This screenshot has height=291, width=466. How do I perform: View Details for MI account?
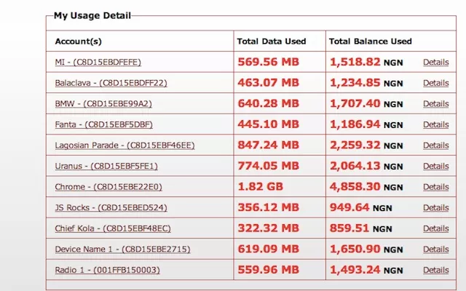tap(435, 63)
